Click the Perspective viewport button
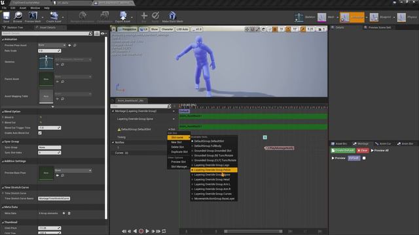The width and height of the screenshot is (419, 235). tap(127, 29)
